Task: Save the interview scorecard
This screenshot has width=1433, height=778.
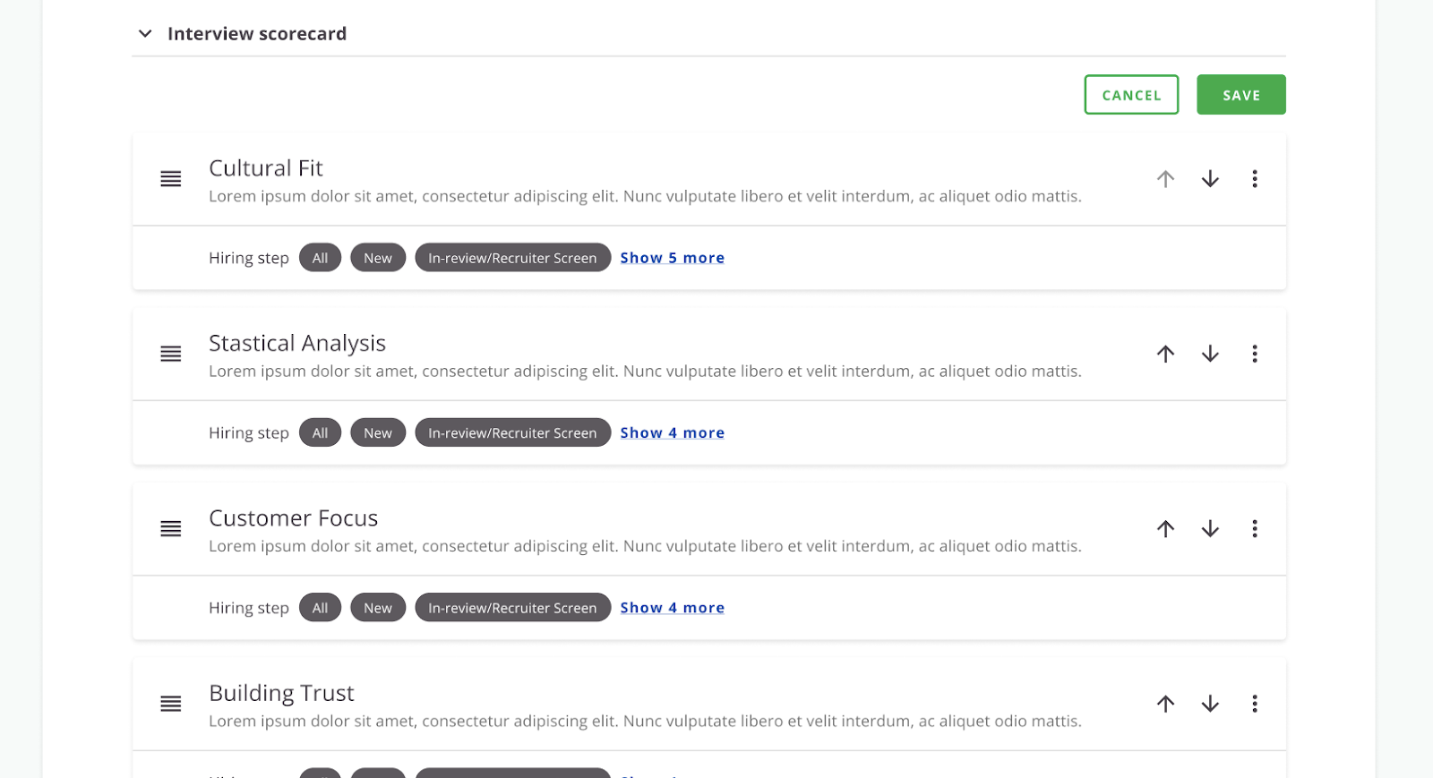Action: click(x=1240, y=95)
